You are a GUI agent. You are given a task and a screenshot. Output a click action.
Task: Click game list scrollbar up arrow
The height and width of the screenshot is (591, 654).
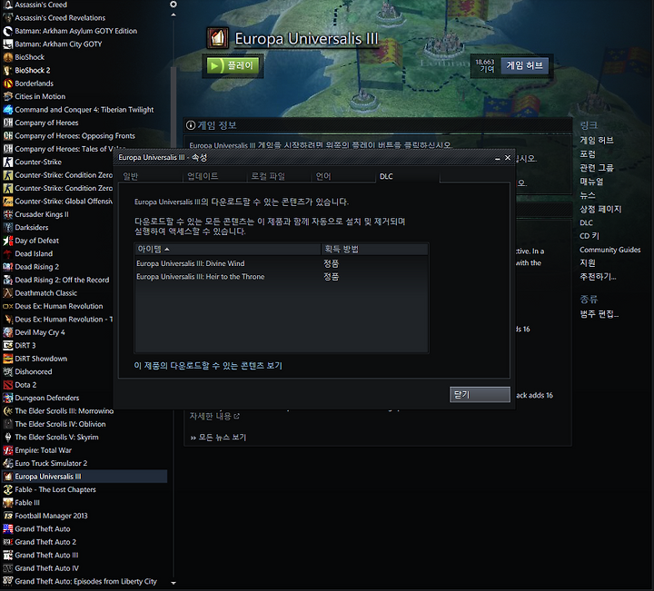(173, 15)
